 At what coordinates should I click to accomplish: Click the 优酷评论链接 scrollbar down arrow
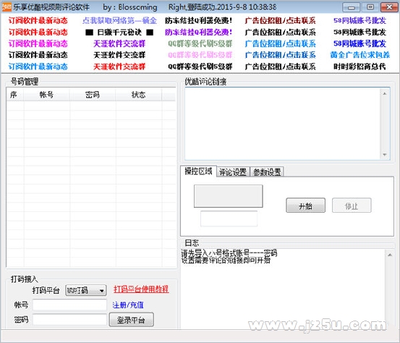(x=385, y=155)
